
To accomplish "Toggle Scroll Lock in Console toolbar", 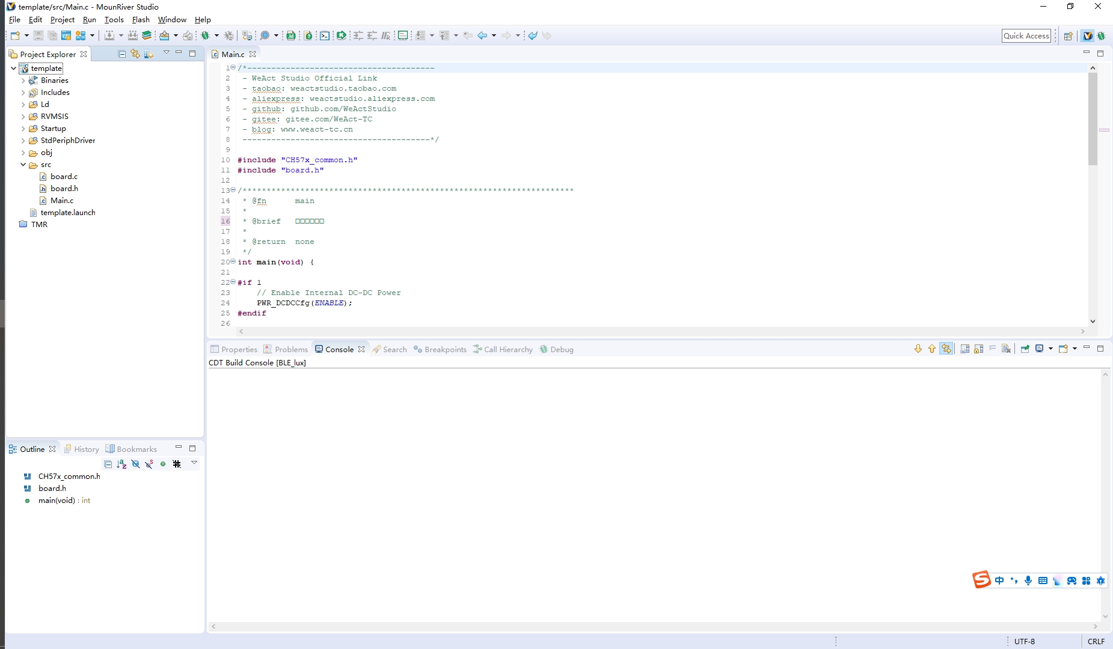I will [978, 349].
